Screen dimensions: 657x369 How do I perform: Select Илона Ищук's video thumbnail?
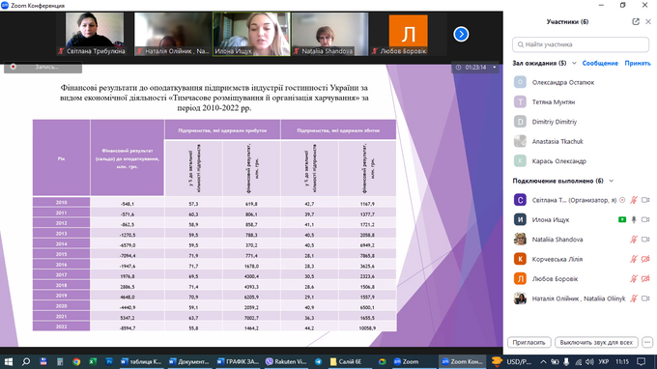pos(251,34)
